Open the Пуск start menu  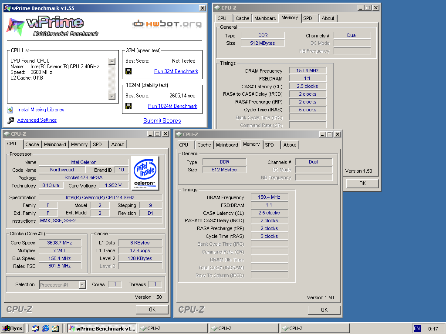click(x=13, y=328)
